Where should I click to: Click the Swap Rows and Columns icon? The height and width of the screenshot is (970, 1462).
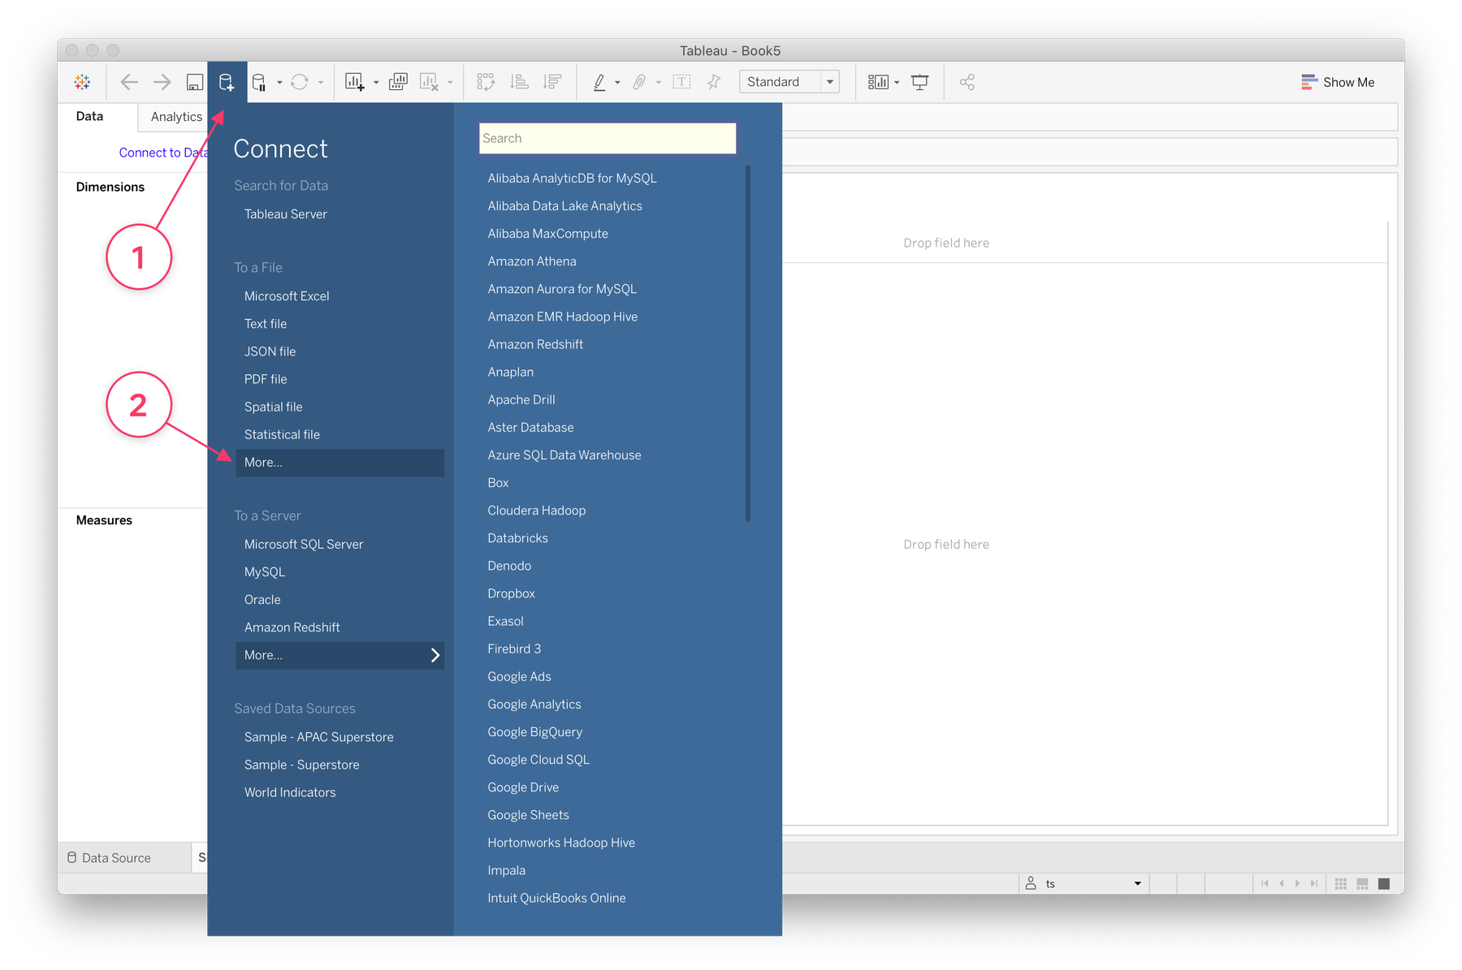pos(486,82)
